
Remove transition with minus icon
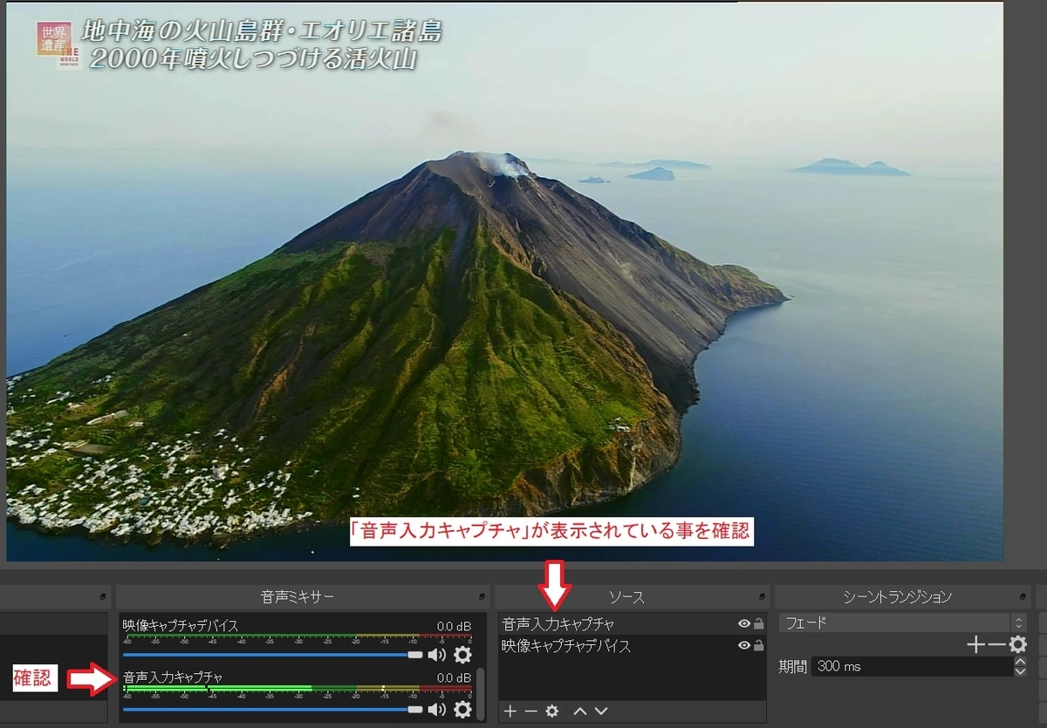[997, 645]
